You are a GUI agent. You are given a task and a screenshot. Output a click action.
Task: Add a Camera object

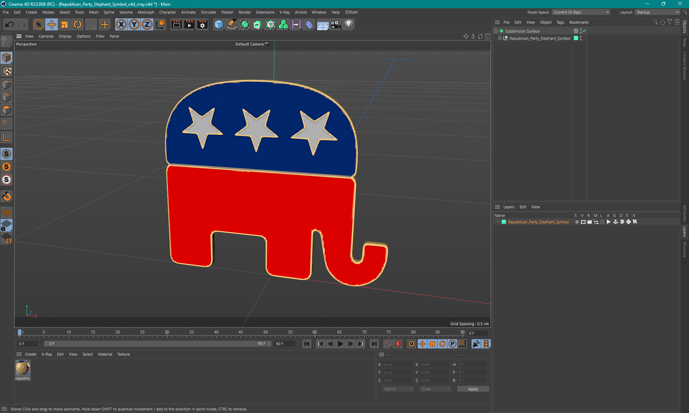pyautogui.click(x=336, y=24)
